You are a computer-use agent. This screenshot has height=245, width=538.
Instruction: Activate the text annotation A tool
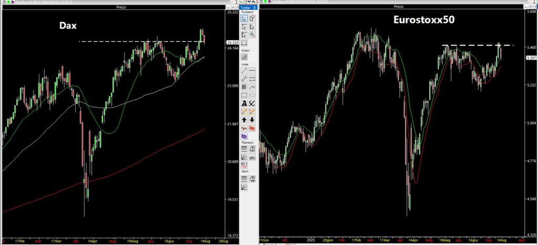(x=244, y=103)
